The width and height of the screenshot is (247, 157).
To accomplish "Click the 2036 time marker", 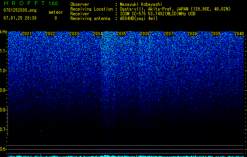I will click(x=145, y=34).
